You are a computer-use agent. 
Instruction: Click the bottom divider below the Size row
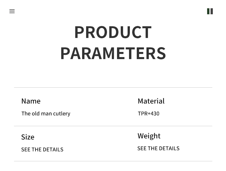tap(113, 161)
